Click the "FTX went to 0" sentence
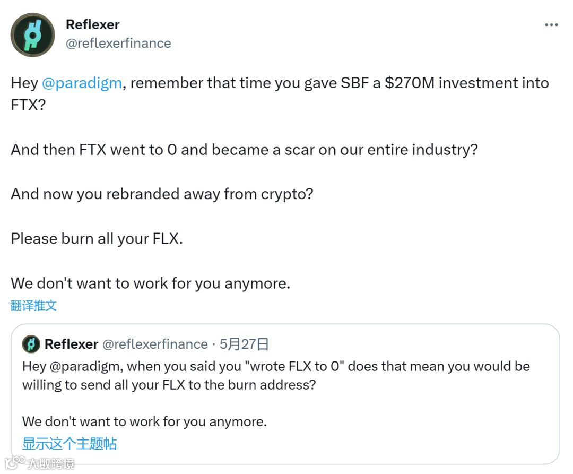This screenshot has height=474, width=573. (244, 149)
